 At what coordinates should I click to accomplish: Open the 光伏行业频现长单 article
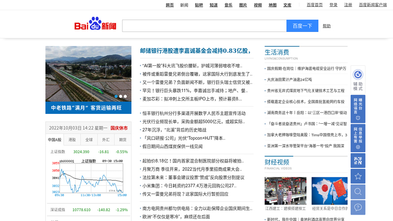pyautogui.click(x=194, y=121)
